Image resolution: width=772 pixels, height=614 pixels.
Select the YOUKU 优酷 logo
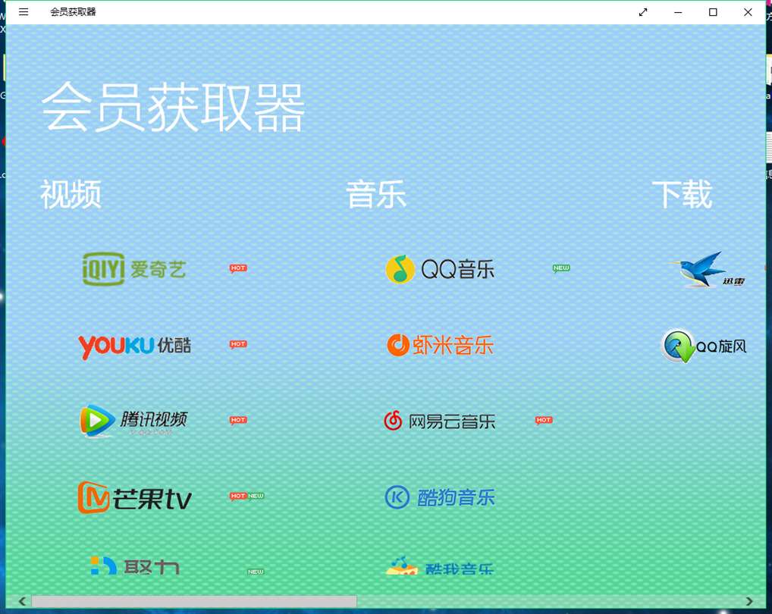pos(134,346)
